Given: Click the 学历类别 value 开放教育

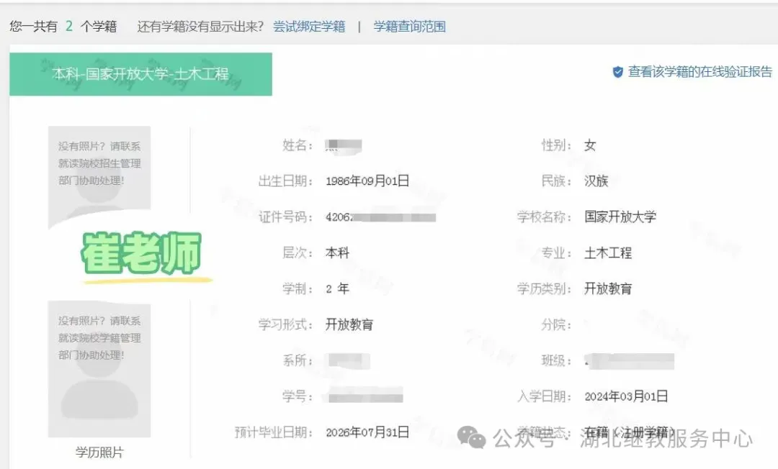Looking at the screenshot, I should 608,288.
